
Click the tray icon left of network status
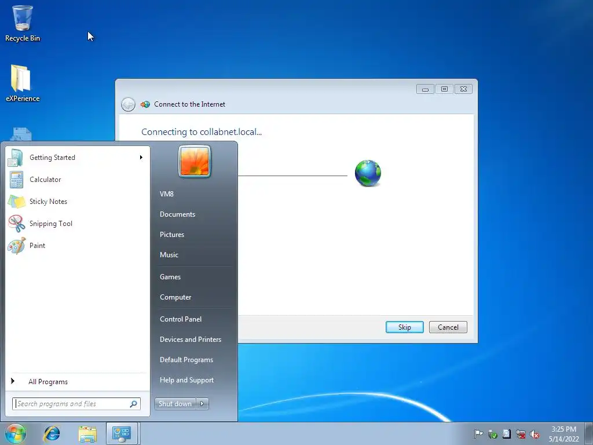(x=506, y=434)
